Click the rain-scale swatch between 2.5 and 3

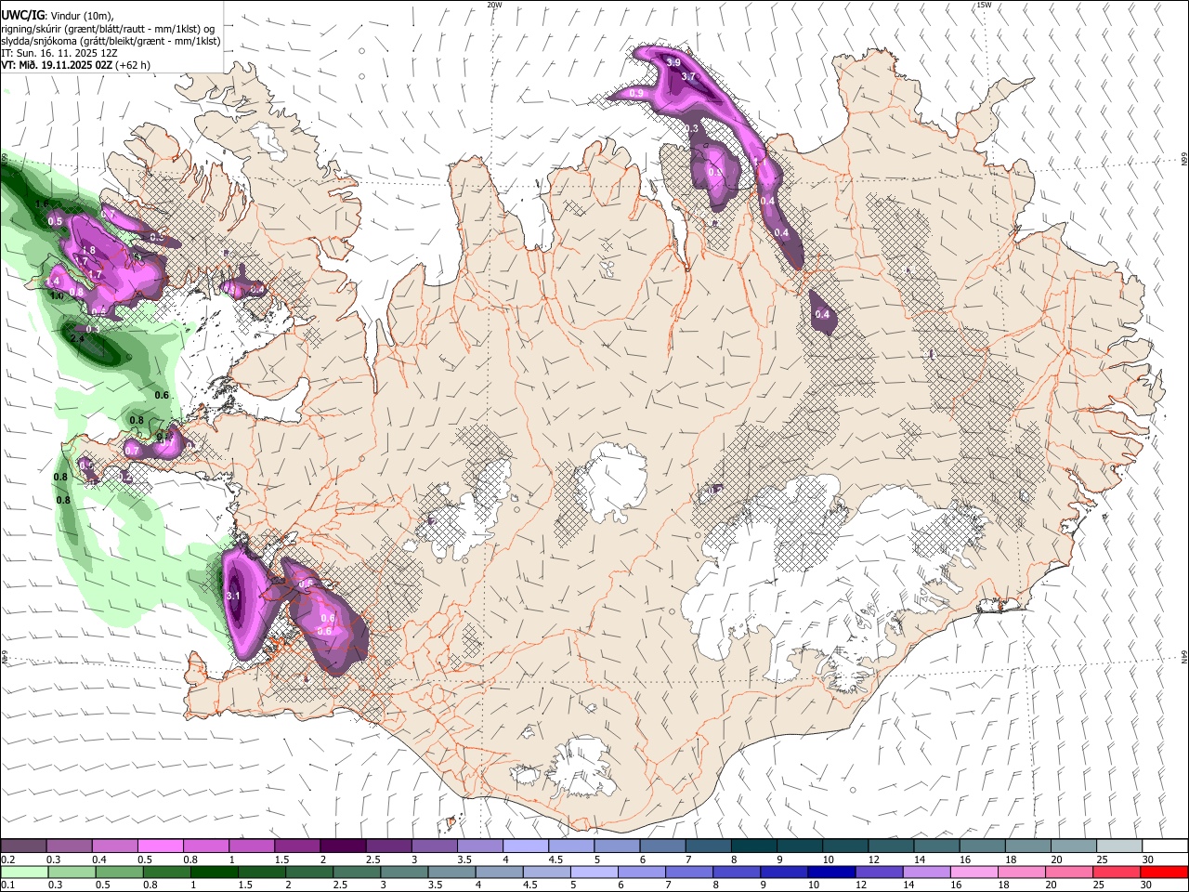359,872
